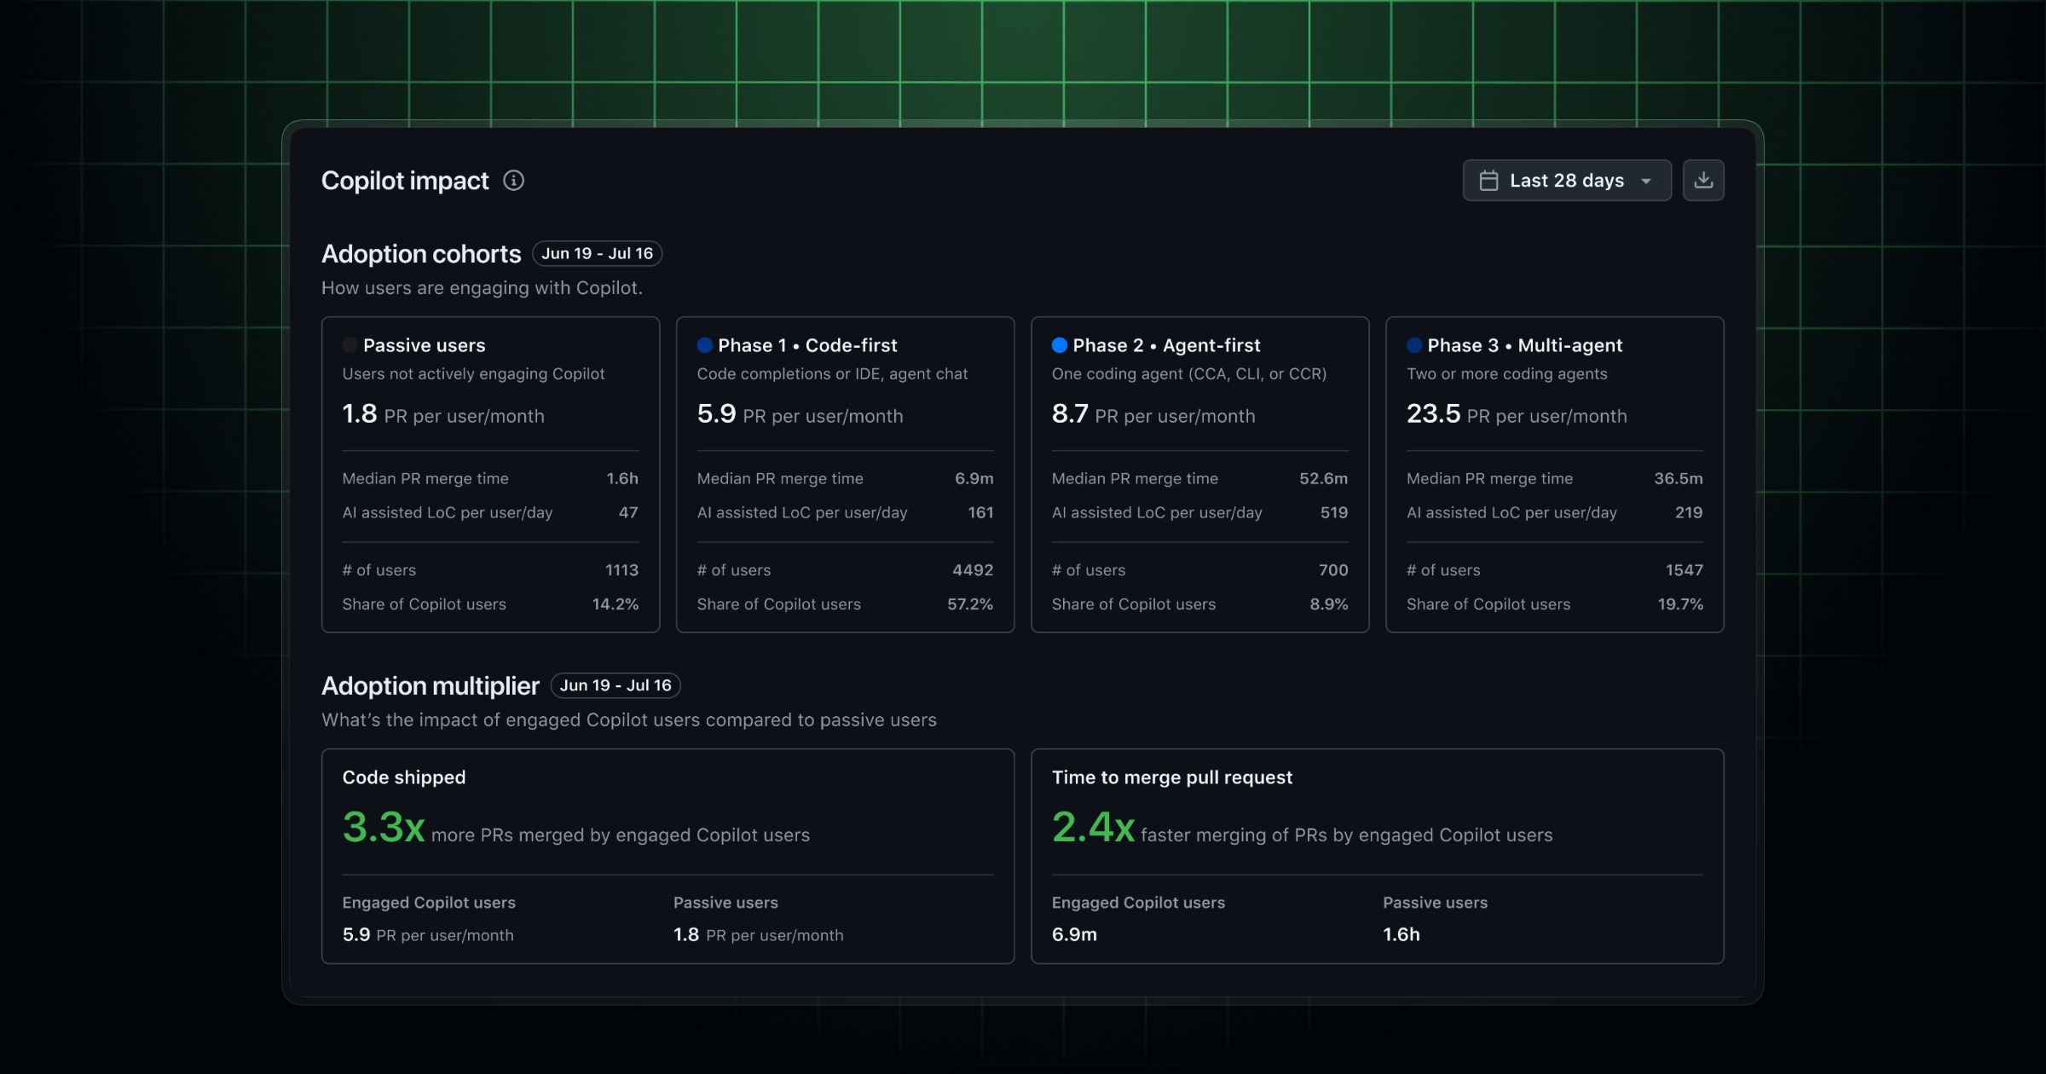The height and width of the screenshot is (1074, 2046).
Task: Click 'Two or more coding agents' description
Action: 1506,374
